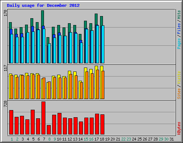The width and height of the screenshot is (183, 143).
Task: Select day "21" on the date axis
Action: pyautogui.click(x=118, y=139)
